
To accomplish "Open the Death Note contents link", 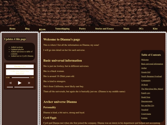I will 145,97.
